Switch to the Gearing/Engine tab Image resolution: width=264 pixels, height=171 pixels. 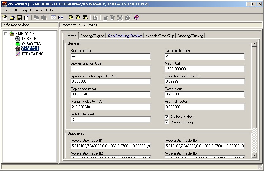92,36
